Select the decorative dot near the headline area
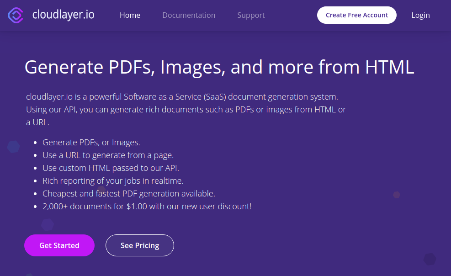The height and width of the screenshot is (276, 451). point(13,147)
